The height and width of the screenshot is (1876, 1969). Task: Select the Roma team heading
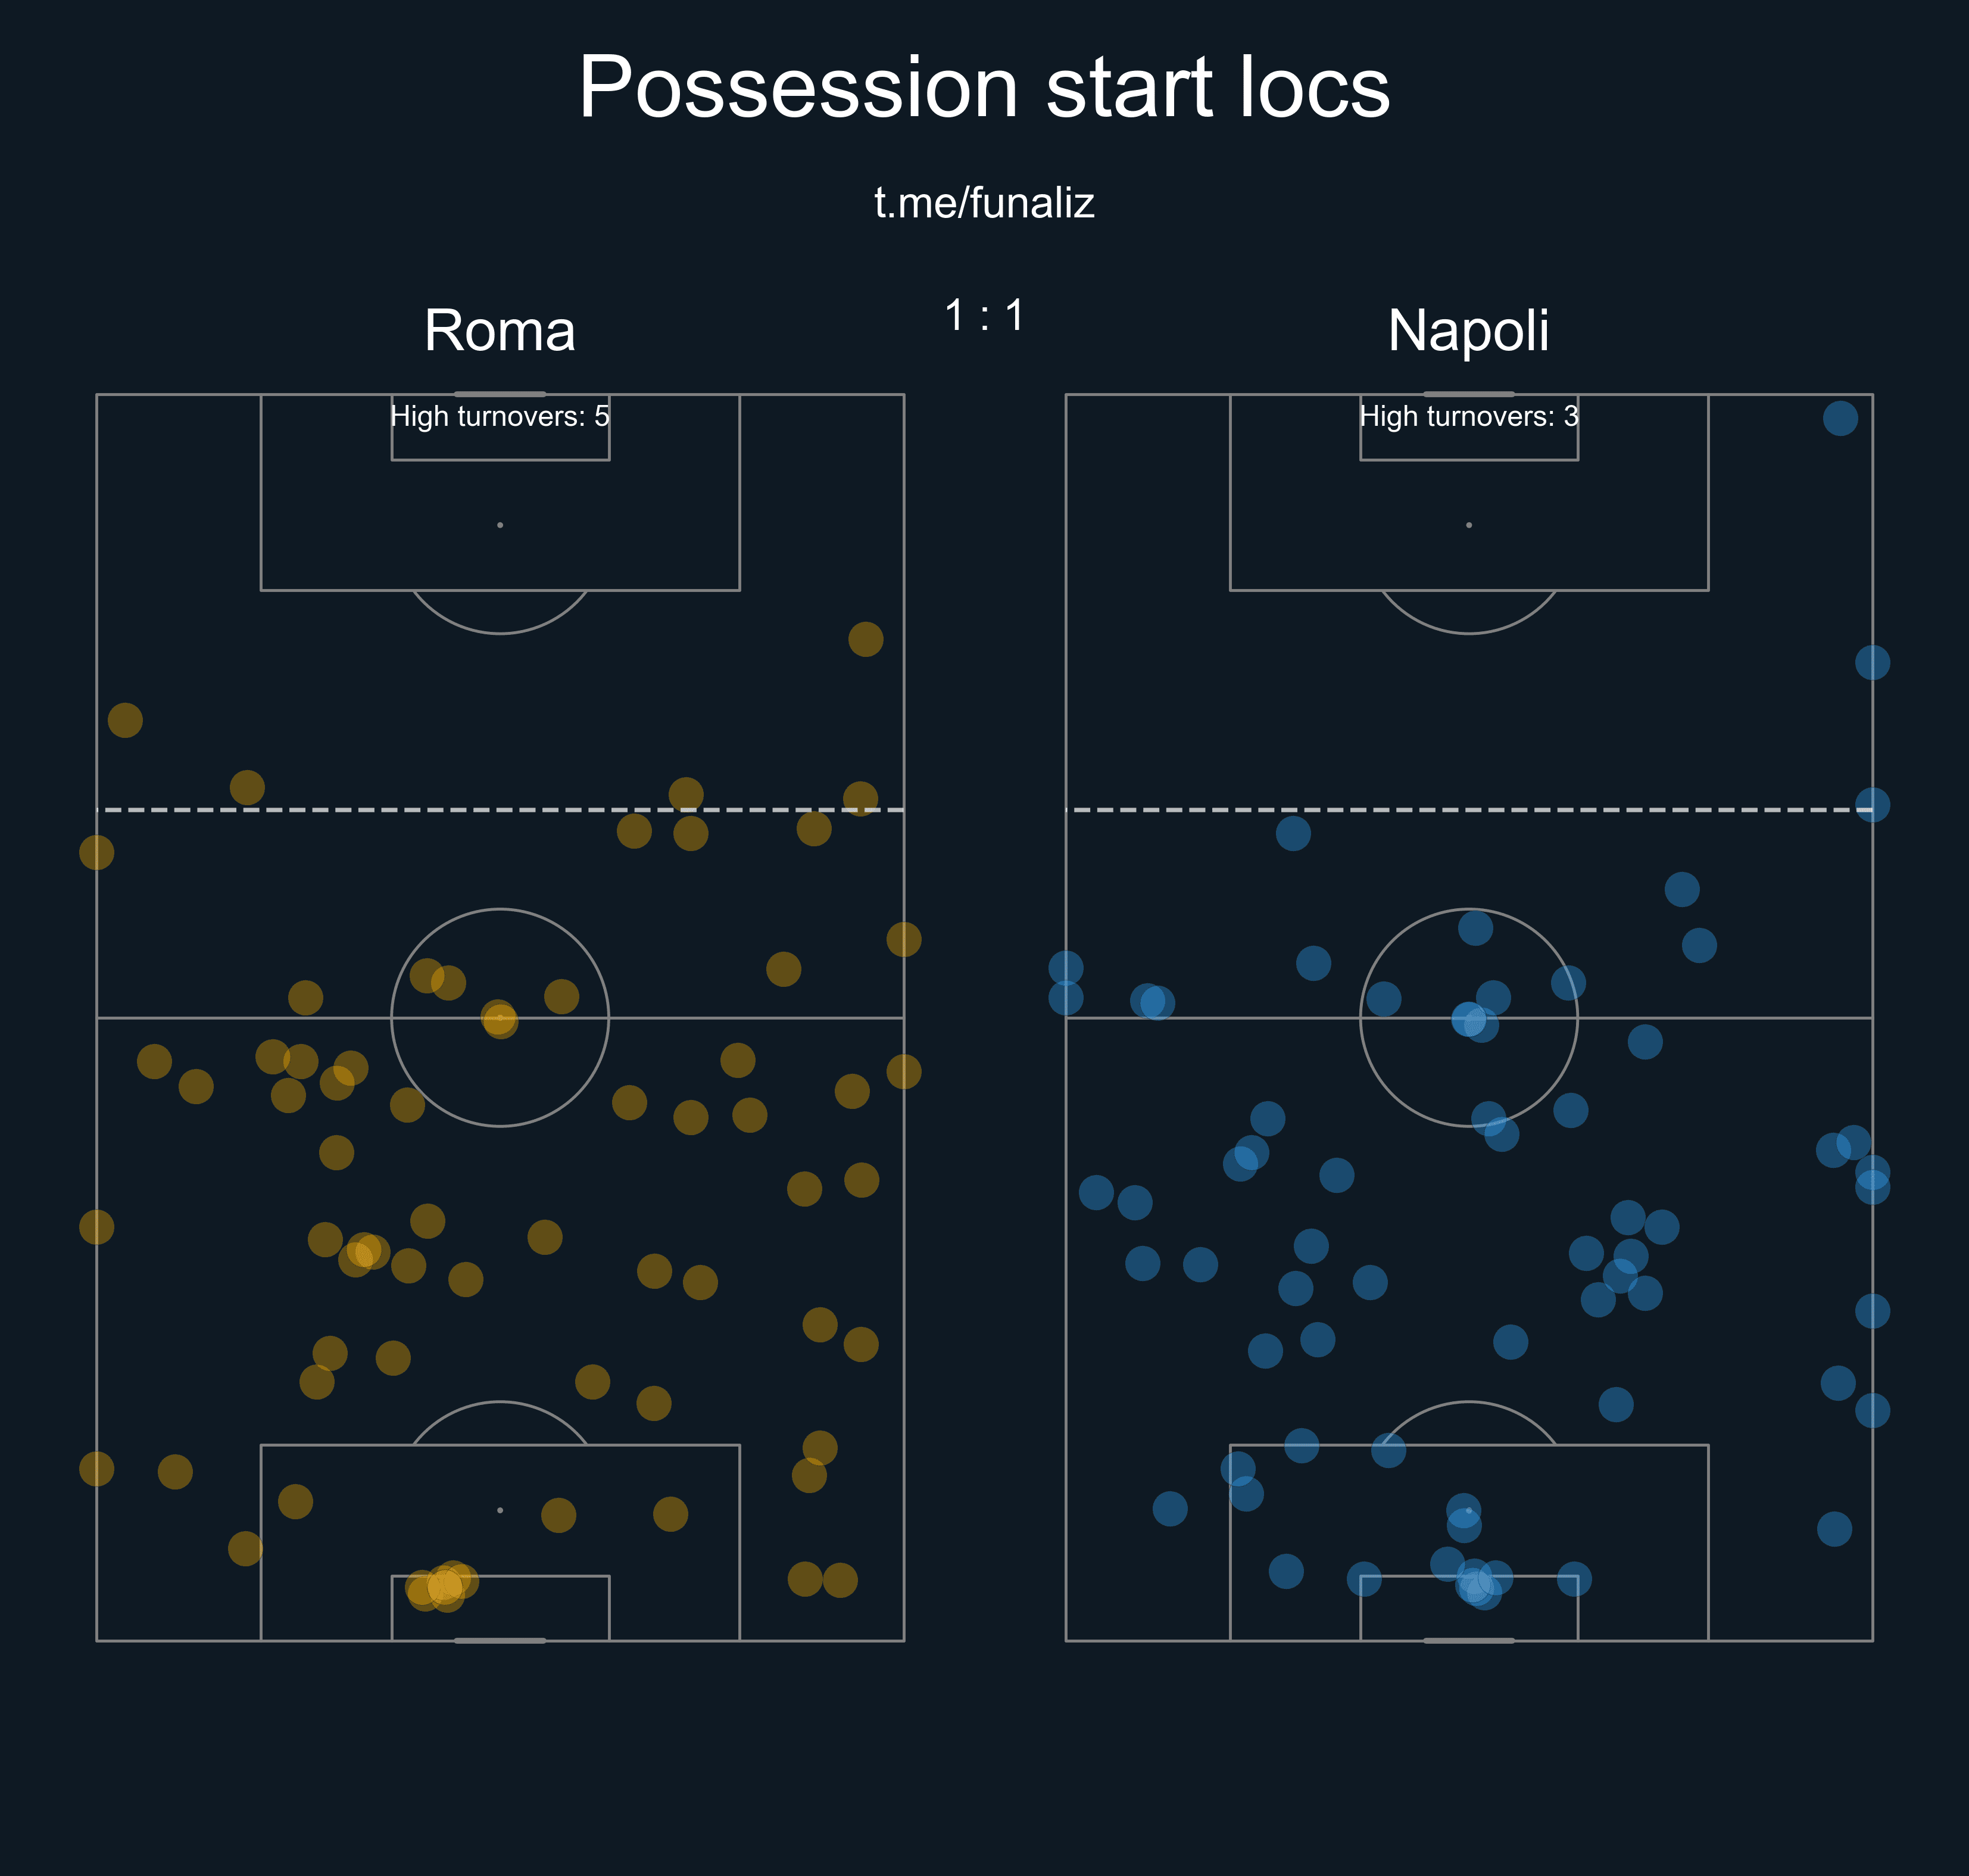500,330
